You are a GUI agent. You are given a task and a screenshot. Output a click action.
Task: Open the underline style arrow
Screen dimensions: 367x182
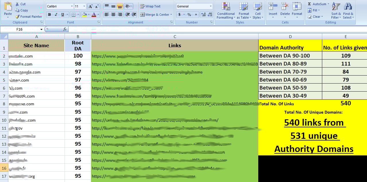pos(67,15)
